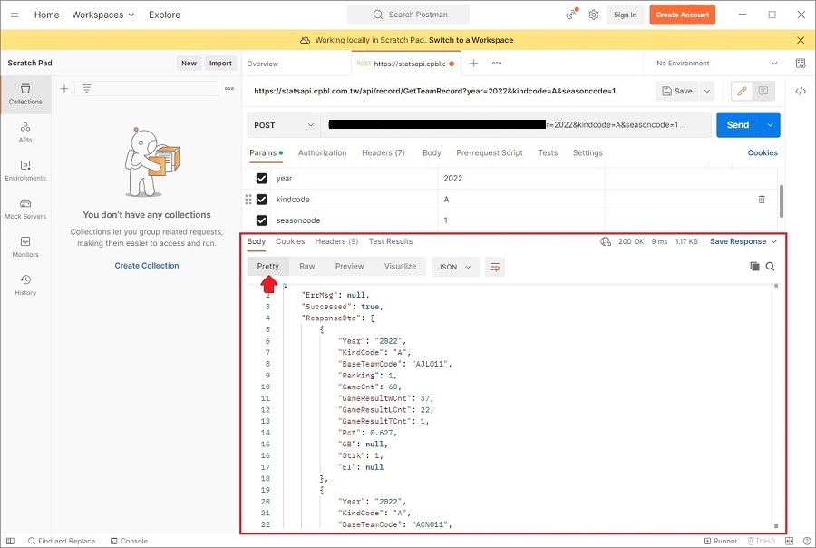Add a new collection with plus icon
Image resolution: width=816 pixels, height=548 pixels.
coord(64,89)
